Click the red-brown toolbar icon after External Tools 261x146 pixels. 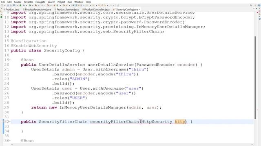[x=48, y=5]
